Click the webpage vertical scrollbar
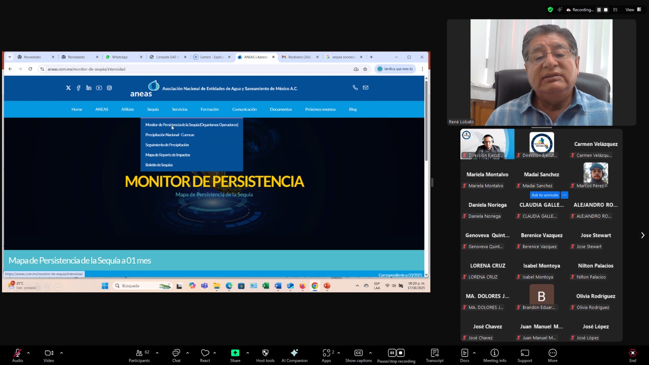The height and width of the screenshot is (365, 649). tap(426, 122)
